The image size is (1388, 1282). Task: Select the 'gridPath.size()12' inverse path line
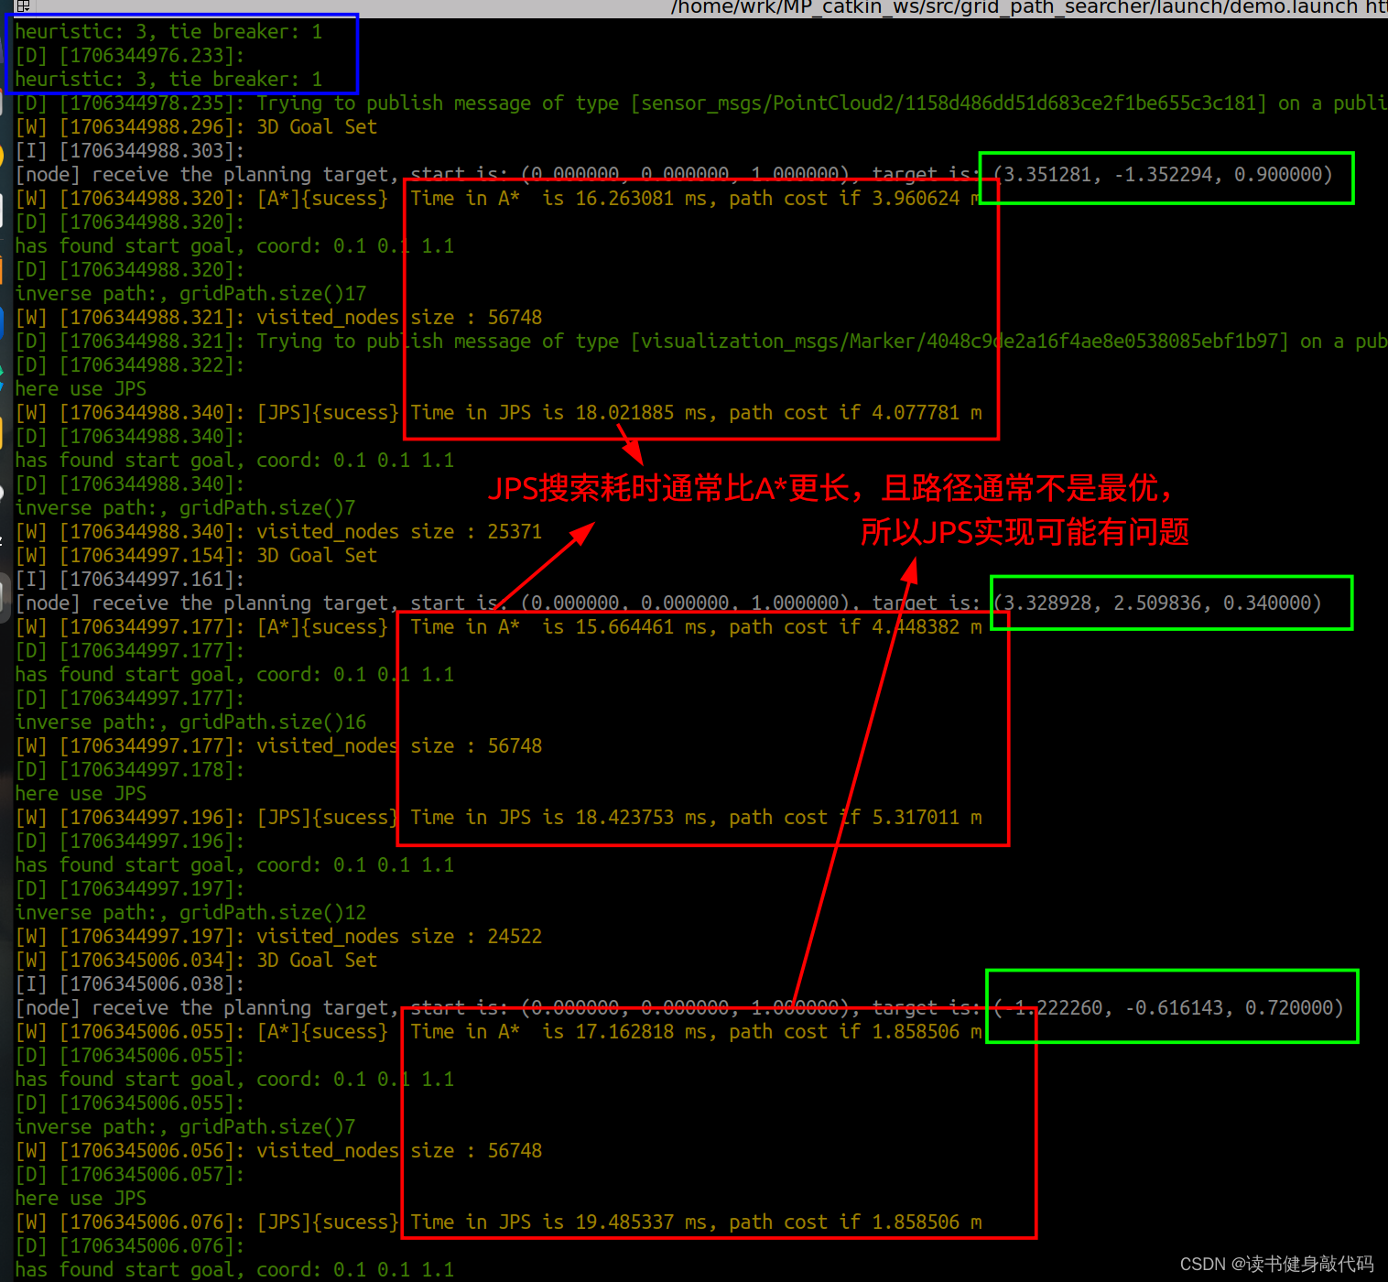tap(190, 913)
